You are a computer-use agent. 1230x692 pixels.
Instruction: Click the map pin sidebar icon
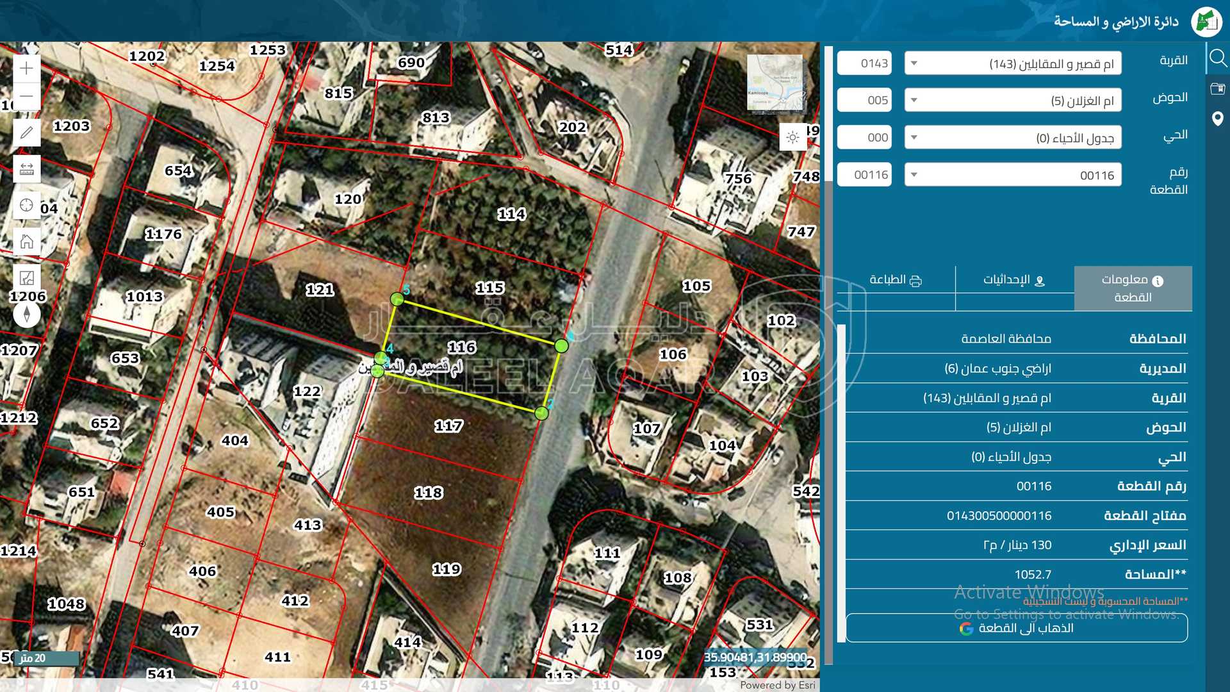click(x=1217, y=119)
